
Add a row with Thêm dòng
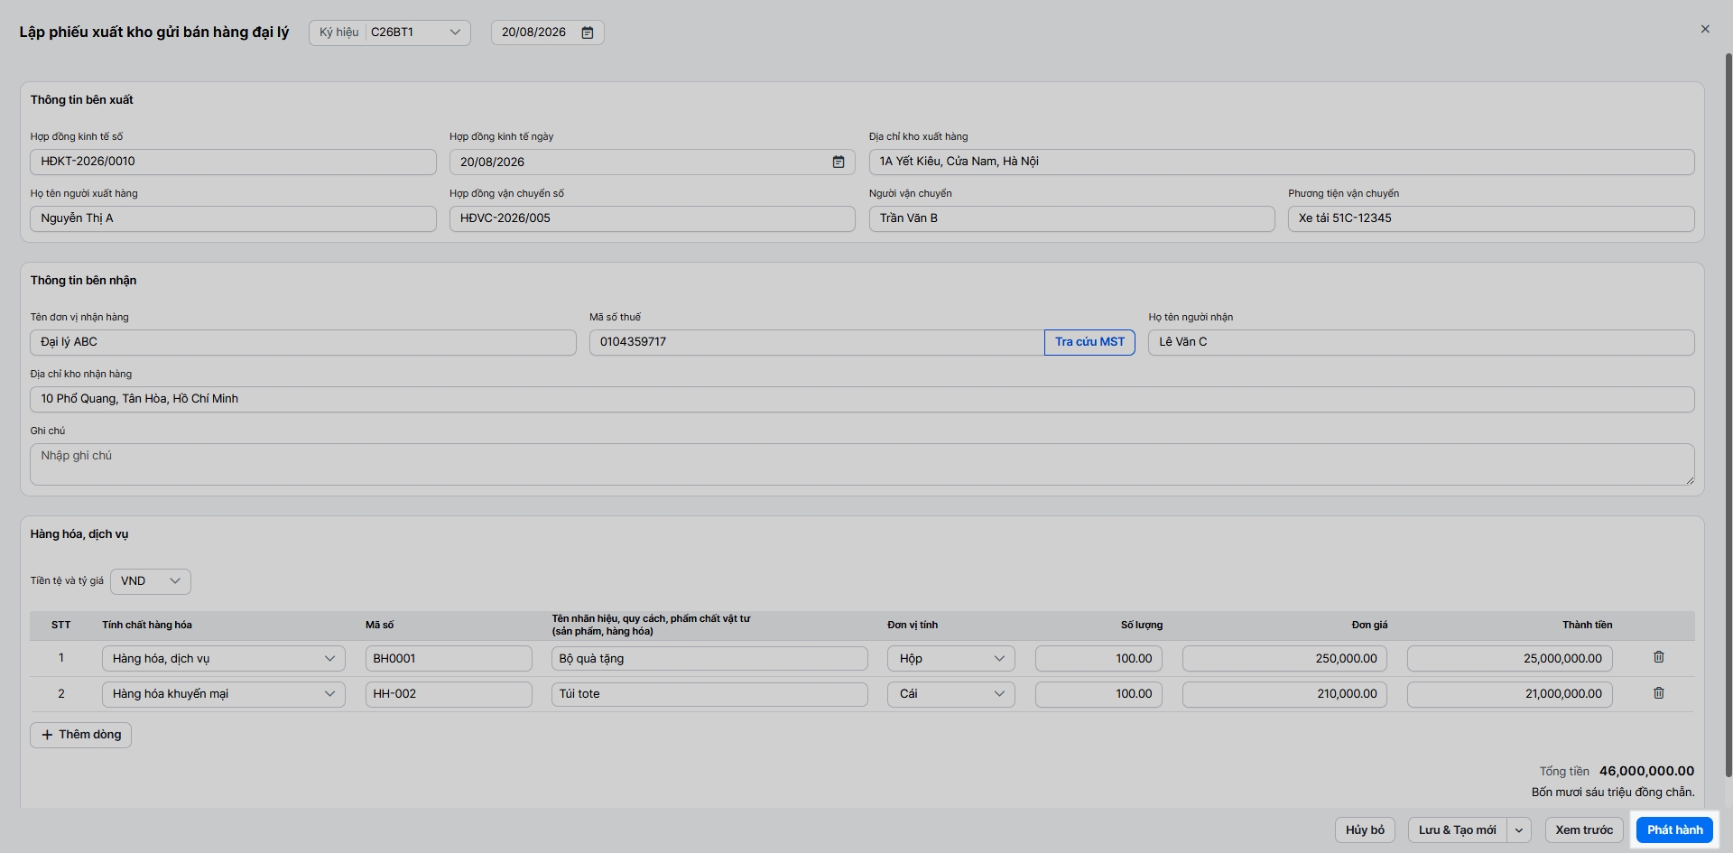coord(81,735)
